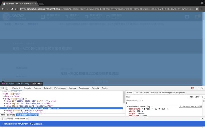This screenshot has height=128, width=205.
Task: Click the html lang zh node
Action: [12, 94]
